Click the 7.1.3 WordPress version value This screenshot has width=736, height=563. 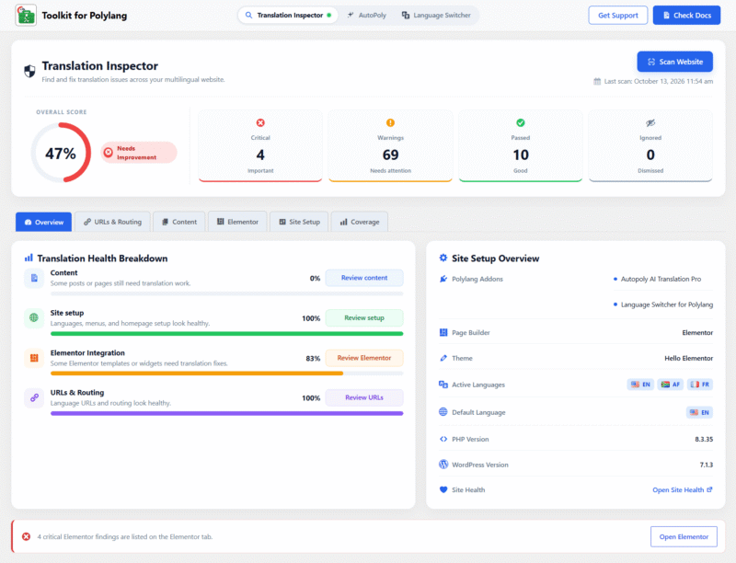(706, 465)
